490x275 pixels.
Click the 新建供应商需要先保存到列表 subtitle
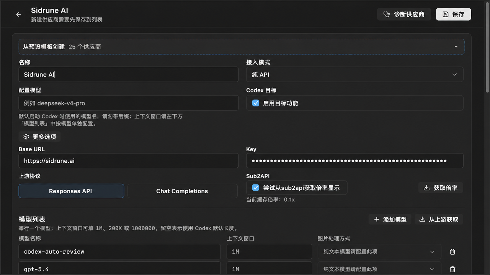click(67, 19)
